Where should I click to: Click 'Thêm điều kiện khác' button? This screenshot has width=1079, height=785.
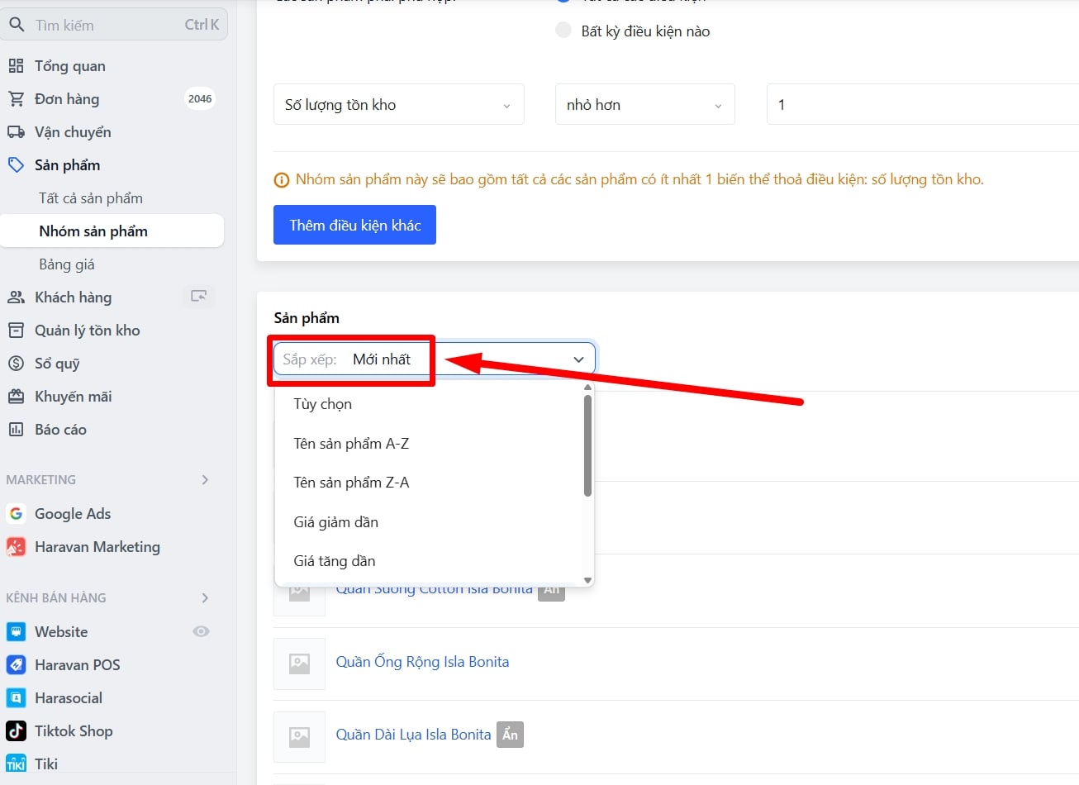tap(354, 226)
